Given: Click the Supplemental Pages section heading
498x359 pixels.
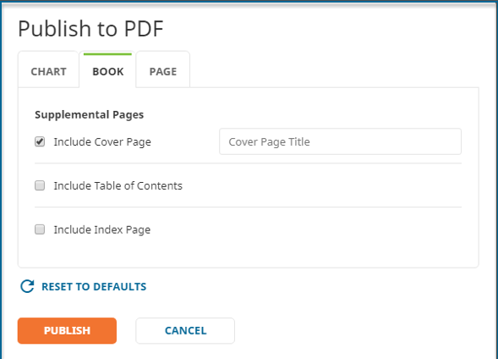Looking at the screenshot, I should [x=90, y=115].
